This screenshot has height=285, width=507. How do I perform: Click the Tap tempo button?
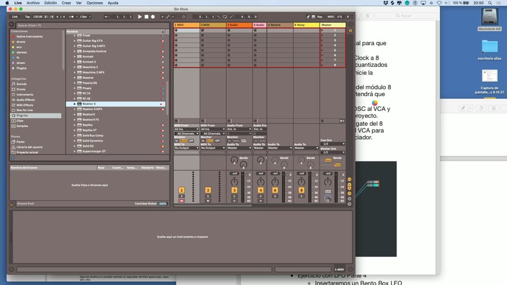pyautogui.click(x=27, y=16)
